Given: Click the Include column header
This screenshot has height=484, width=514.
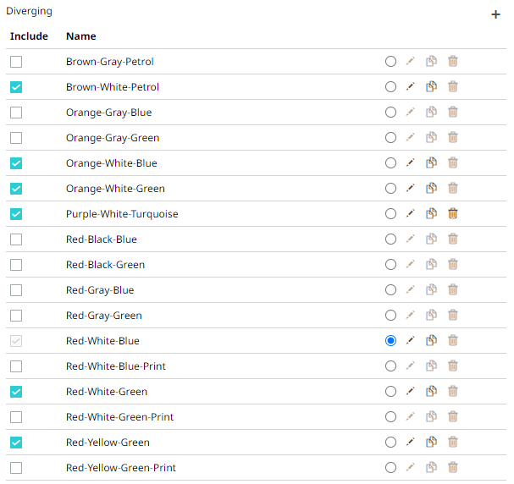Looking at the screenshot, I should point(29,36).
